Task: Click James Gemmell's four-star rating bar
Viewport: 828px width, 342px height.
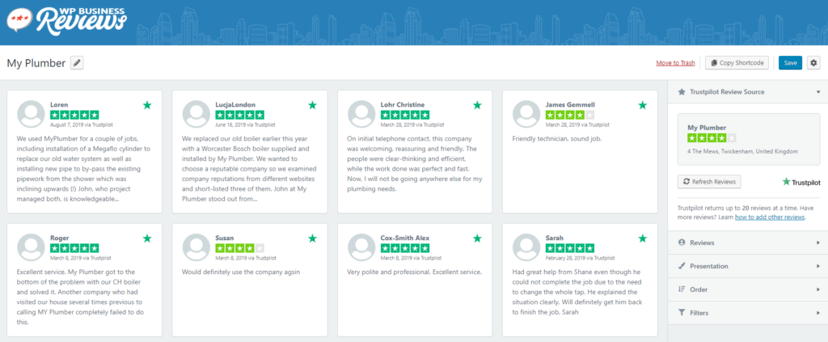Action: pos(570,115)
